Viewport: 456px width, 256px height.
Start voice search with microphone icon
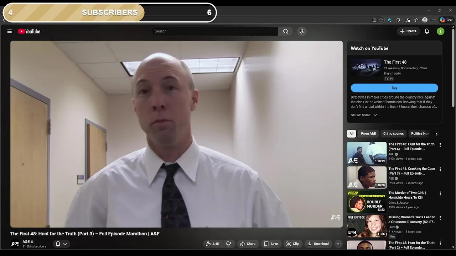point(302,31)
